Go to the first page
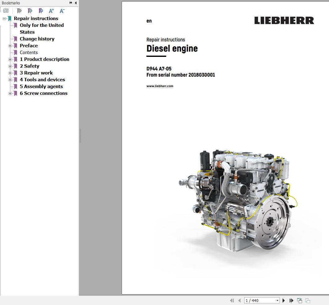329x305 pixels. (232, 300)
